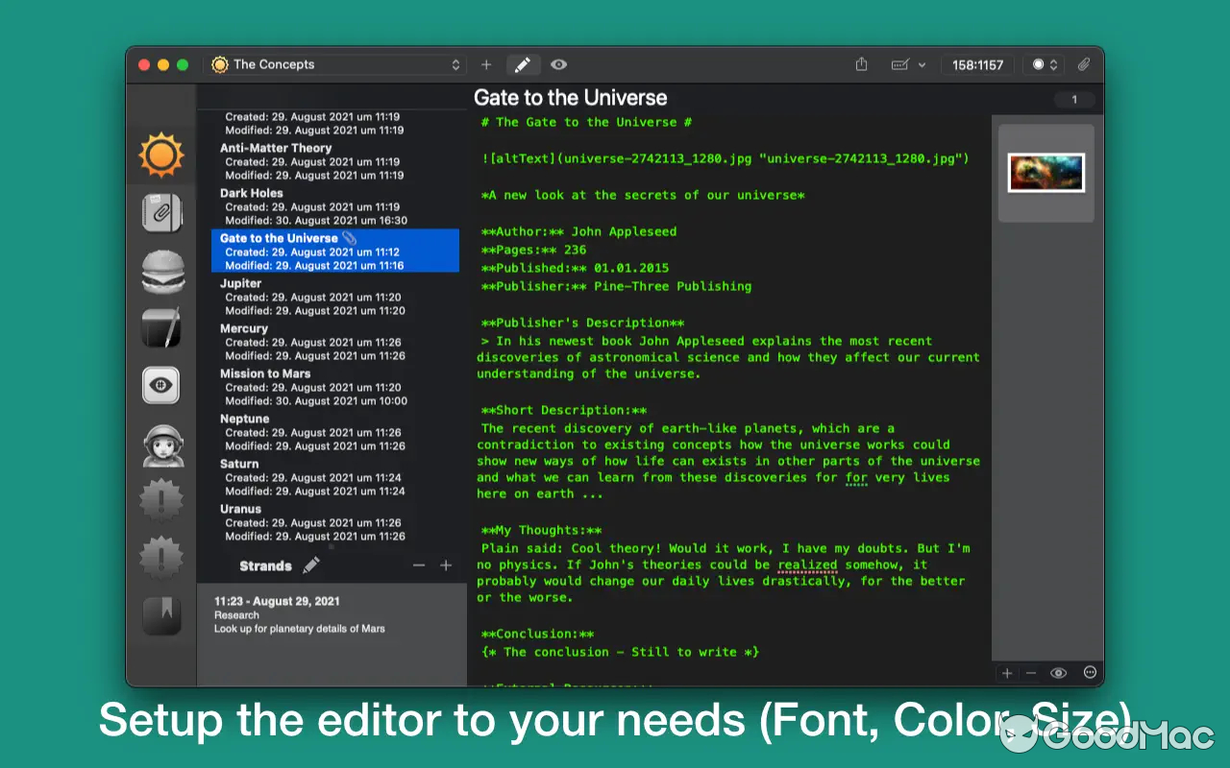The height and width of the screenshot is (768, 1230).
Task: Click the paperclip notebook sidebar icon
Action: point(160,212)
